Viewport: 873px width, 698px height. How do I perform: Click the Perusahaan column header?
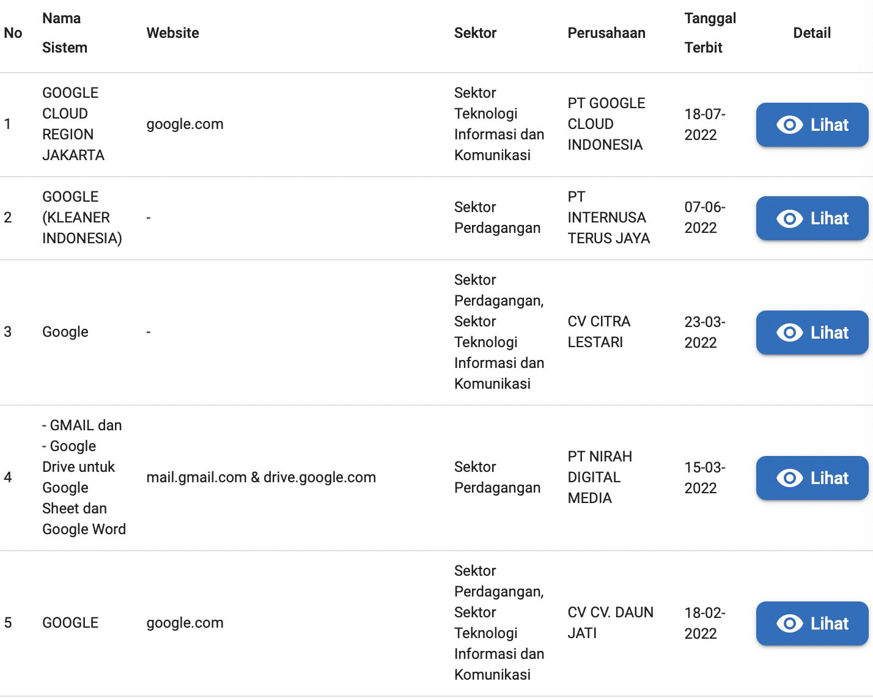click(606, 33)
